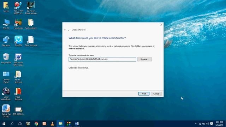Select the SHAREit desktop icon
This screenshot has height=127, width=226.
tap(18, 41)
